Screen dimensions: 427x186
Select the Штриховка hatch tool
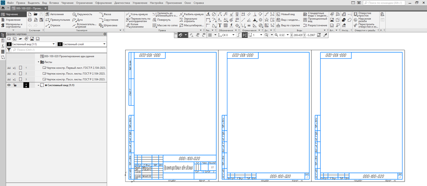tap(108, 26)
